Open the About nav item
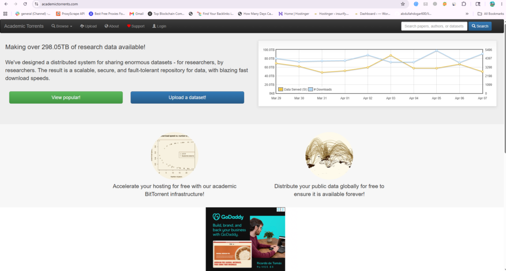Image resolution: width=506 pixels, height=271 pixels. click(x=112, y=26)
